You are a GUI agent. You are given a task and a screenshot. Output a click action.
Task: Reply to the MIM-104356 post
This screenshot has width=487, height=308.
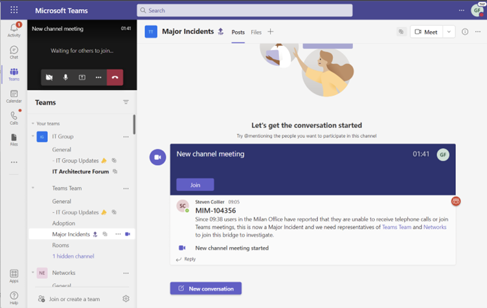(186, 259)
